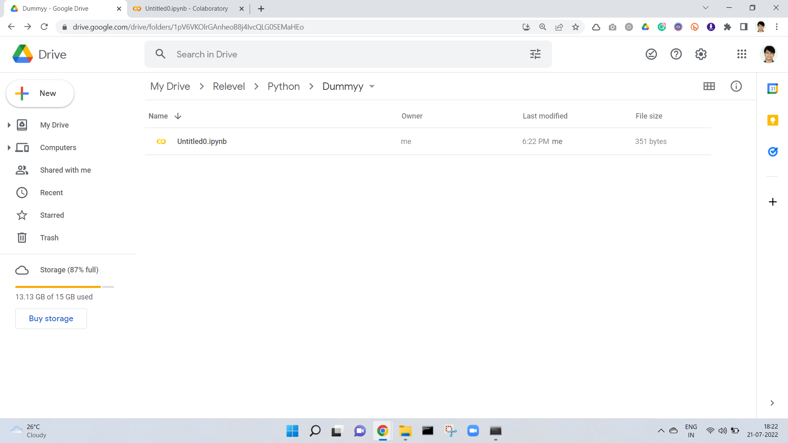Screen dimensions: 788x443
Task: Click the Done checkmark icon
Action: [652, 54]
